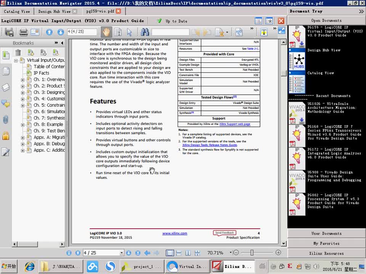Select the Hand tool
Screen dimensions: 366x274
point(106,32)
